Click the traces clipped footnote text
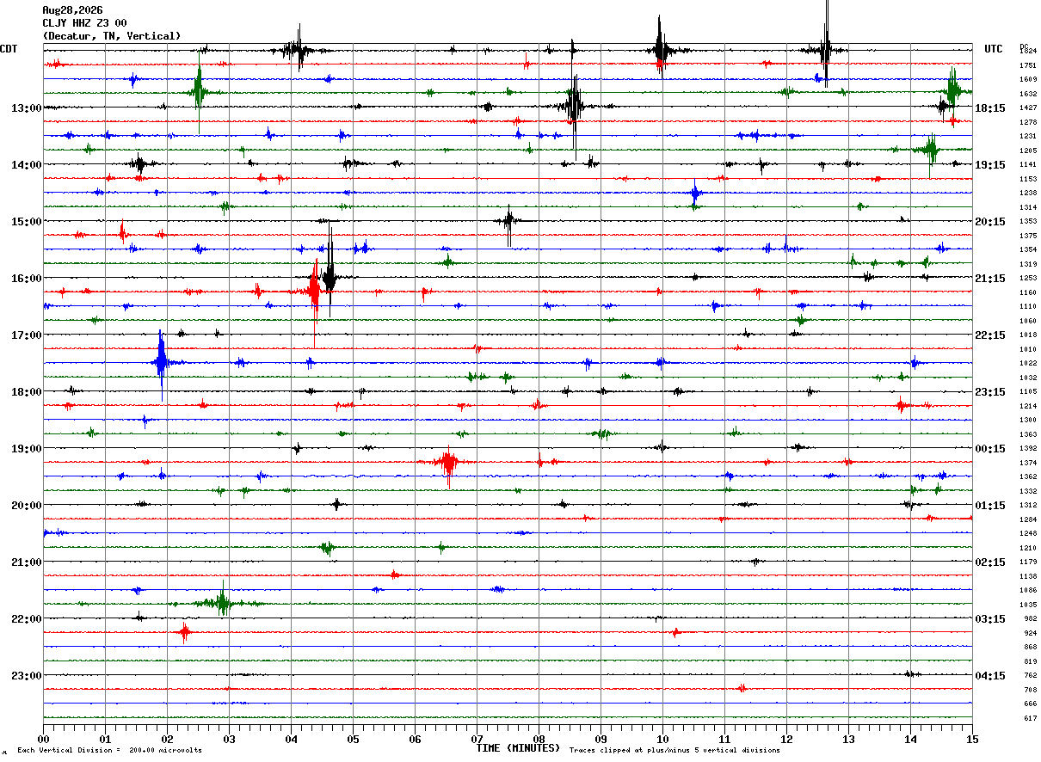1041x762 pixels. [x=674, y=751]
